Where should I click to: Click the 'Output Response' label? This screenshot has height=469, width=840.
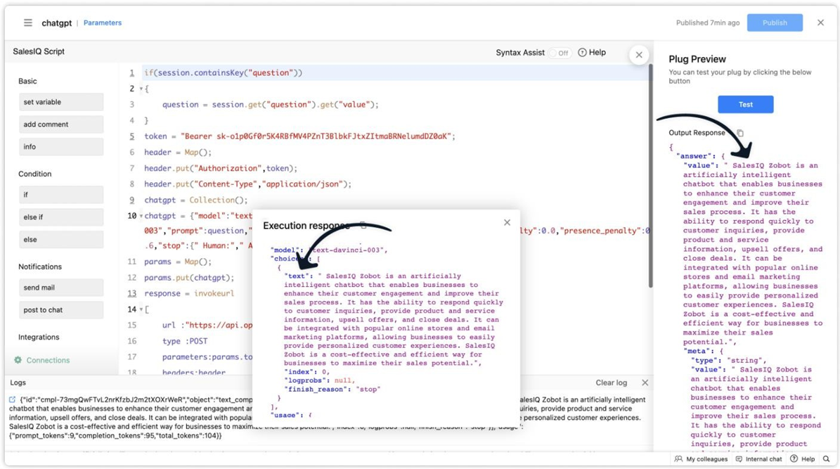pyautogui.click(x=697, y=133)
